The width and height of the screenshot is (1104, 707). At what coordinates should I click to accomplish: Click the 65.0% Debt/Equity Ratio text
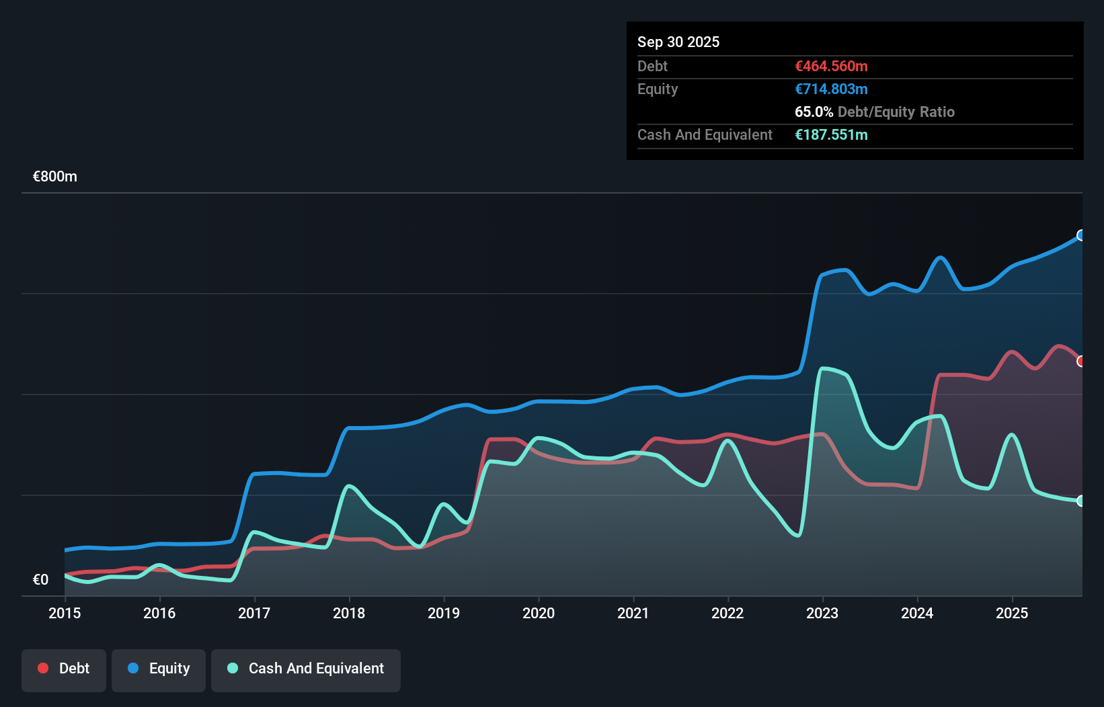coord(874,112)
